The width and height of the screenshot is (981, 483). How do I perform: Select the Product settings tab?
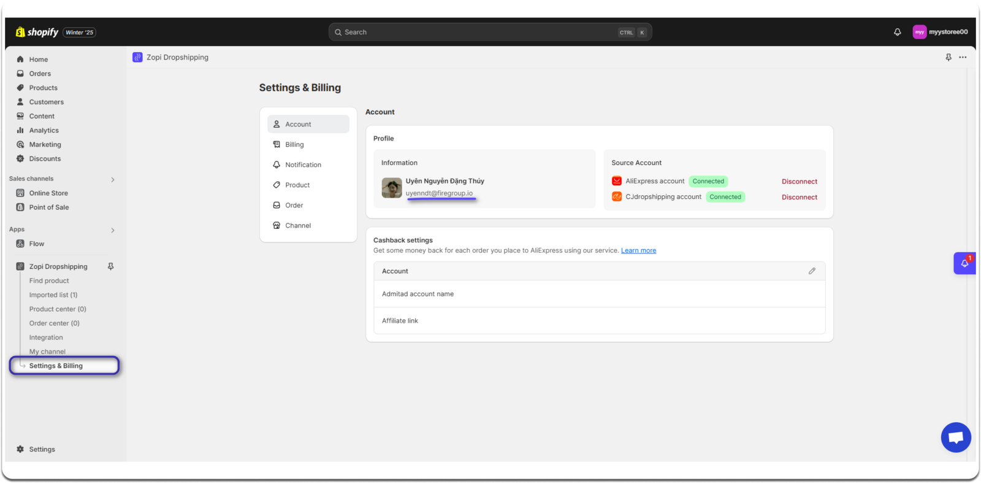pyautogui.click(x=308, y=185)
